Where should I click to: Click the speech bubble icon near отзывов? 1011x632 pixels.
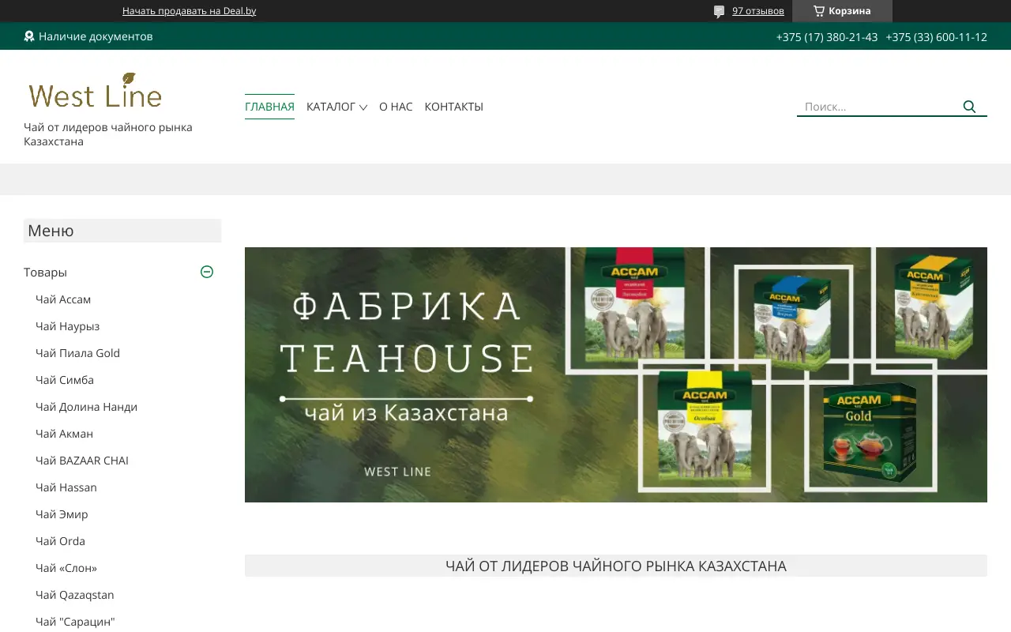coord(718,10)
